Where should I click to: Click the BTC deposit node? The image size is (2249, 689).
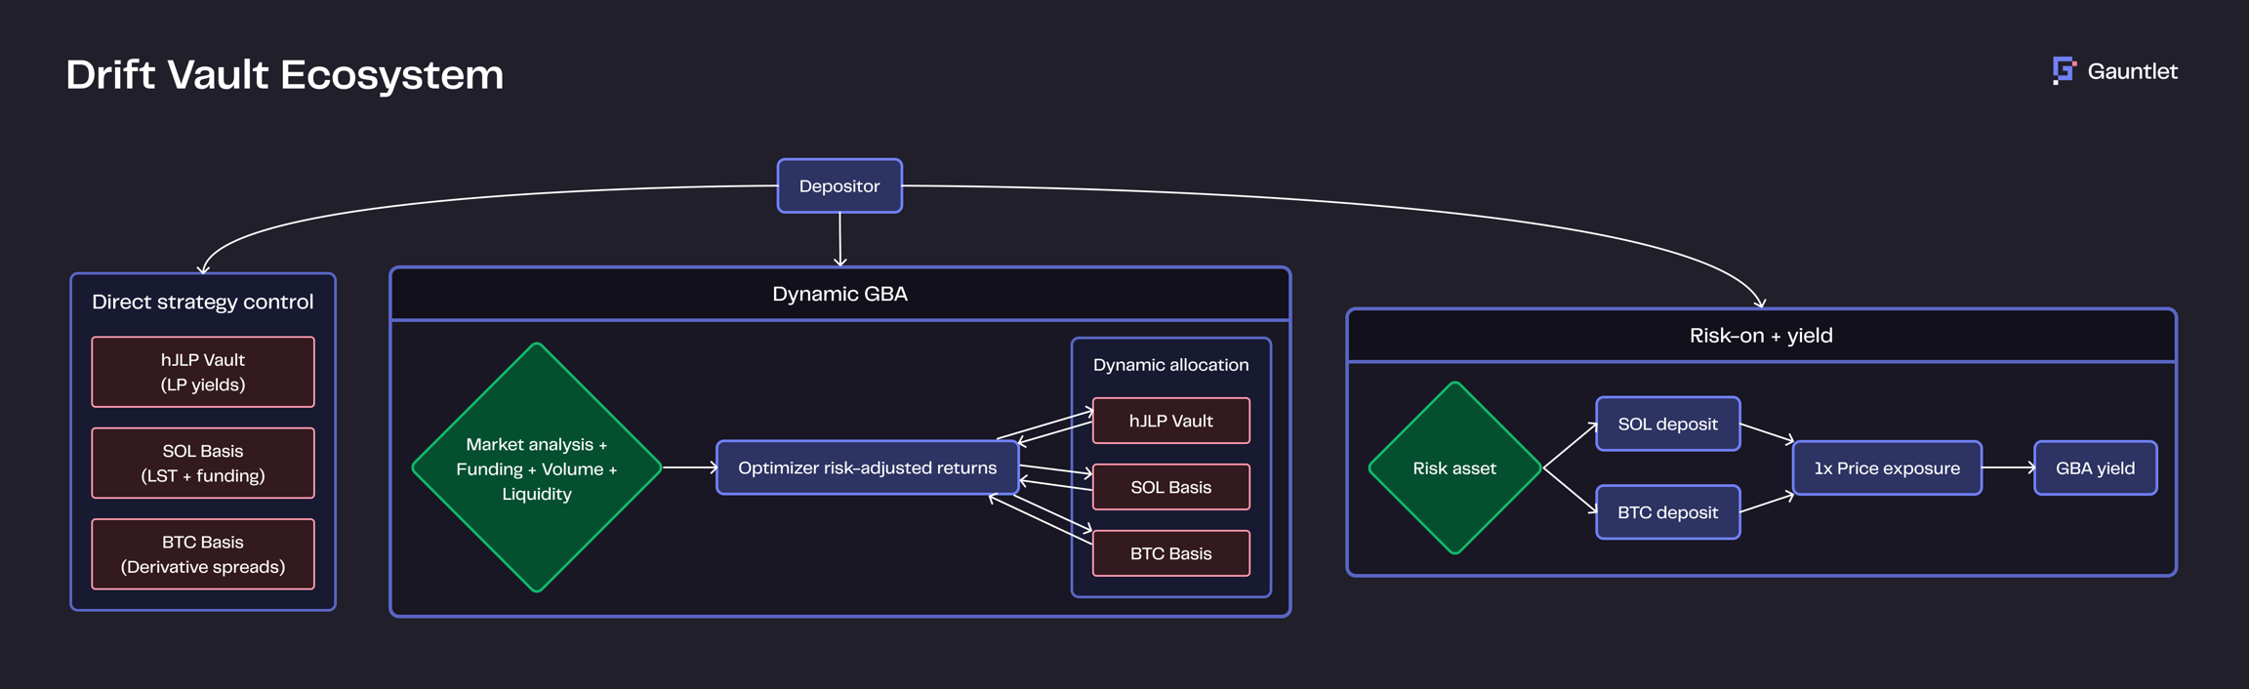coord(1667,512)
